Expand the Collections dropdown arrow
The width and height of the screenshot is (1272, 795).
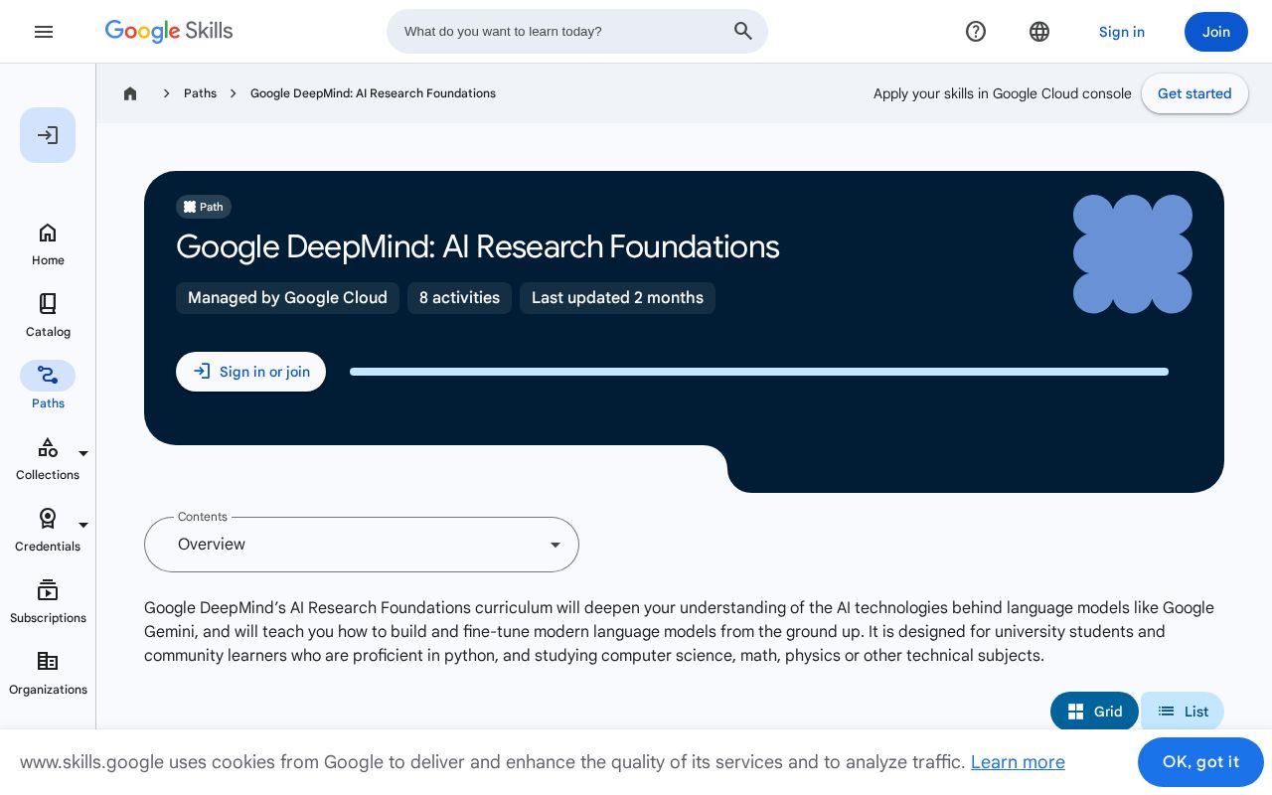83,453
